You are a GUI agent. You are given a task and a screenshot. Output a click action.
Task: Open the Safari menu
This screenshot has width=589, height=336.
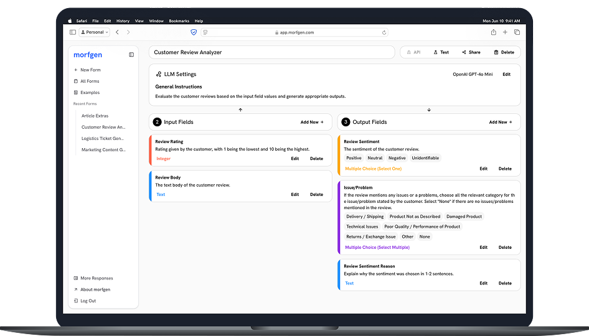click(82, 21)
